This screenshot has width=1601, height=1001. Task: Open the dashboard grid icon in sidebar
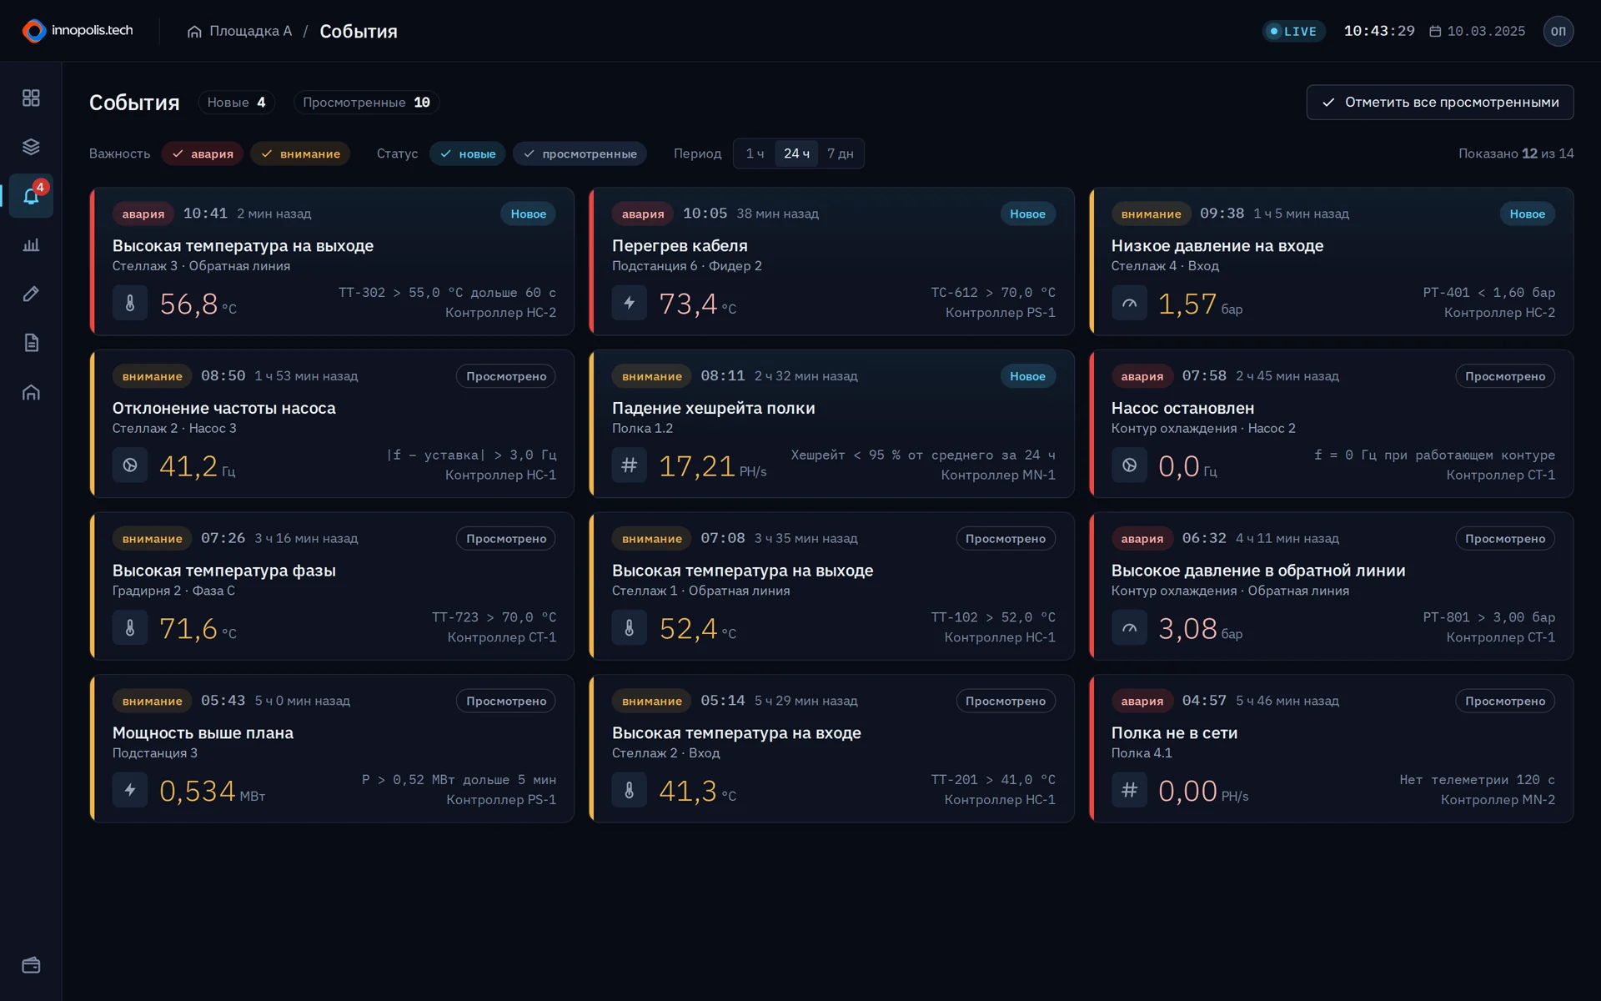[x=31, y=98]
